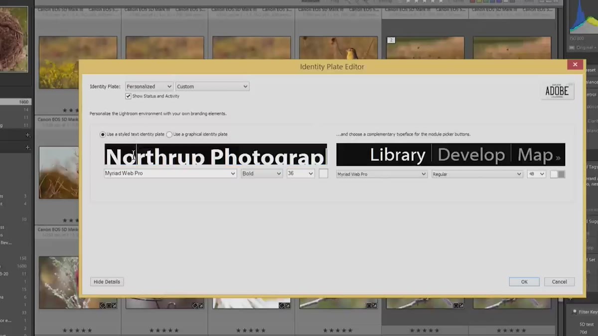
Task: Click crop badge on first bottom-row thumbnail
Action: (109, 306)
